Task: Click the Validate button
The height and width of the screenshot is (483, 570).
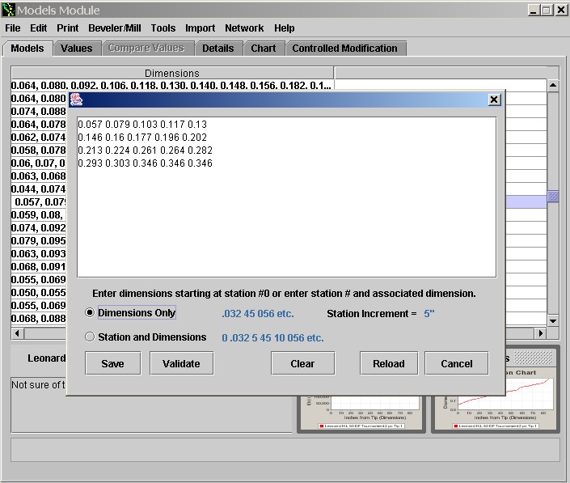Action: [x=181, y=363]
